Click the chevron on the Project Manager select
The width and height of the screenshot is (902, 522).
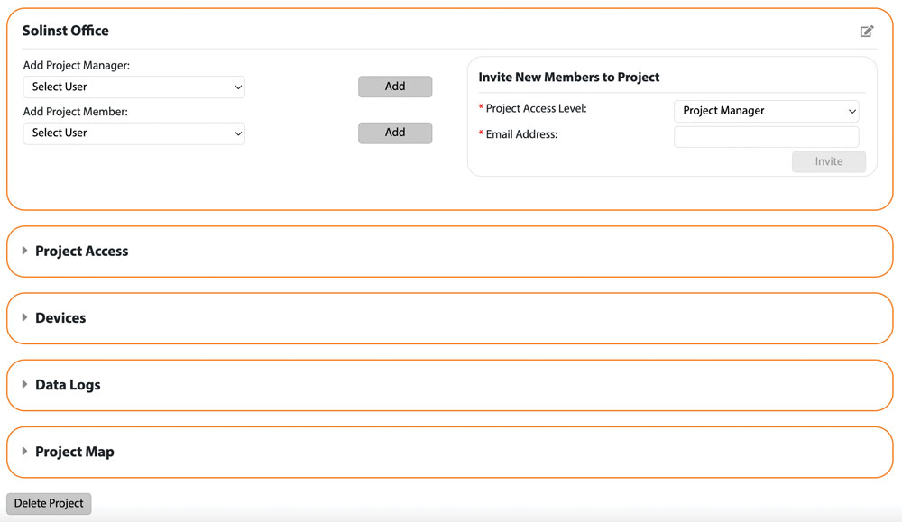[238, 87]
